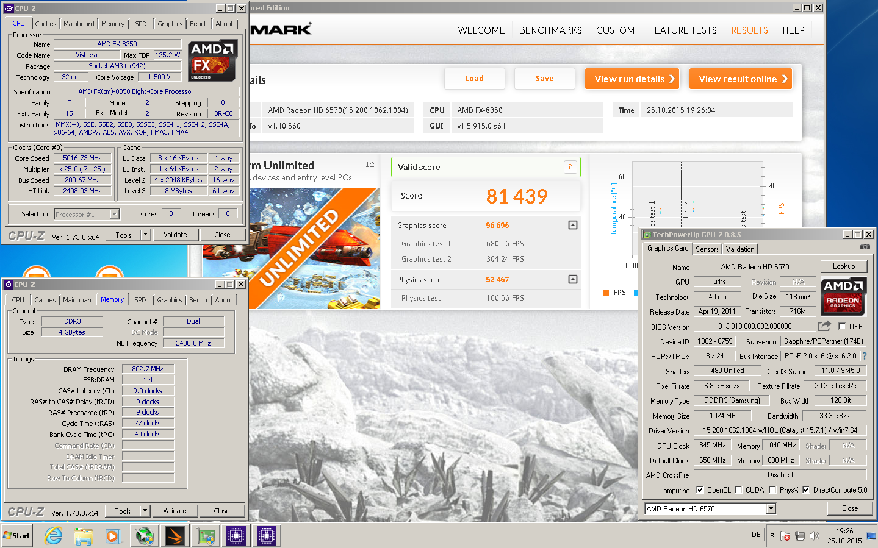
Task: Switch to the first CPU-Z taskbar icon
Action: [236, 536]
